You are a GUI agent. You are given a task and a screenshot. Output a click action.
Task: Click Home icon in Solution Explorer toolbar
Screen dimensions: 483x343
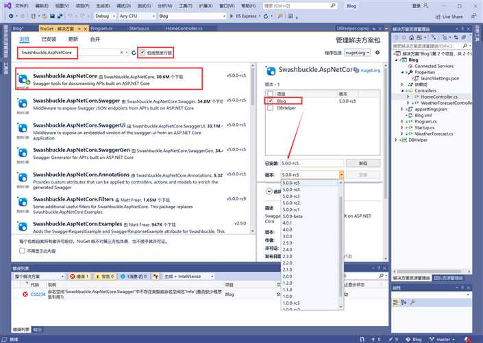pyautogui.click(x=411, y=38)
